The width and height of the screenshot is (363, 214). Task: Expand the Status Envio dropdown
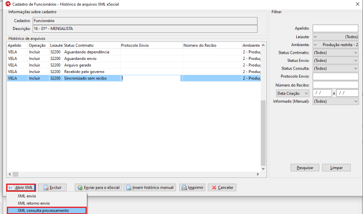(335, 61)
